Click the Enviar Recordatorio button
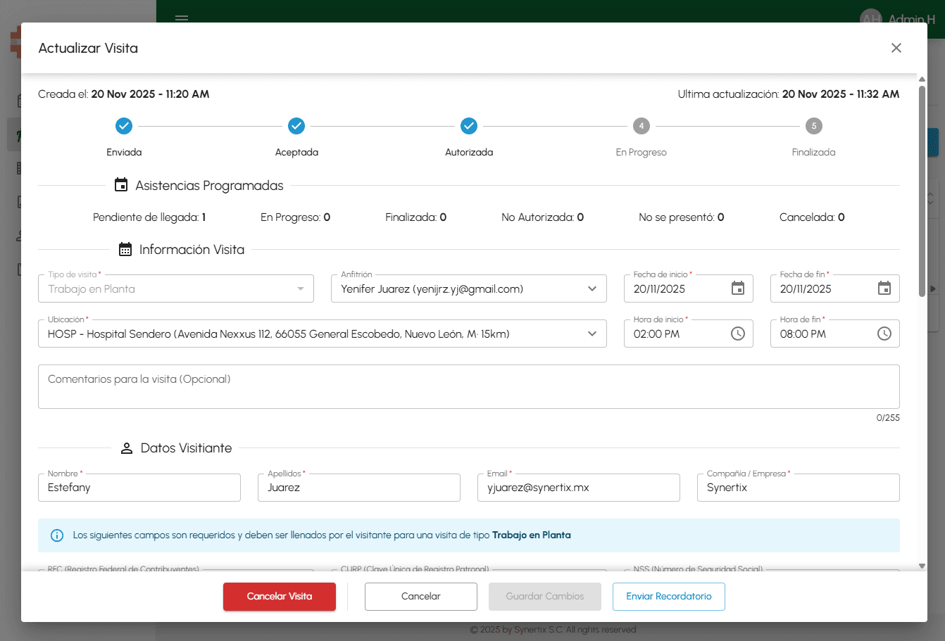The height and width of the screenshot is (641, 945). pos(669,596)
